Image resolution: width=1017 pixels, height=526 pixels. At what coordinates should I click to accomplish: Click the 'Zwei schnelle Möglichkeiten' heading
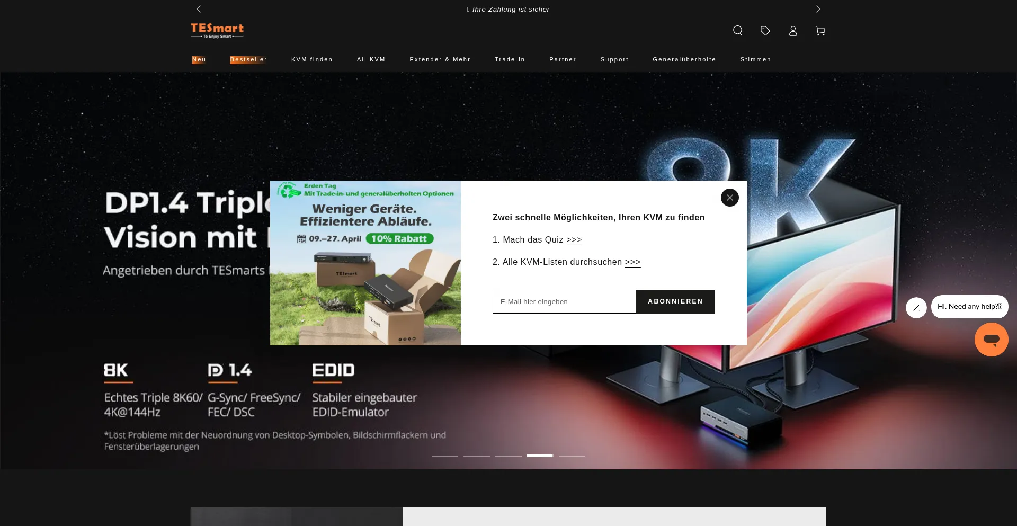pos(599,218)
